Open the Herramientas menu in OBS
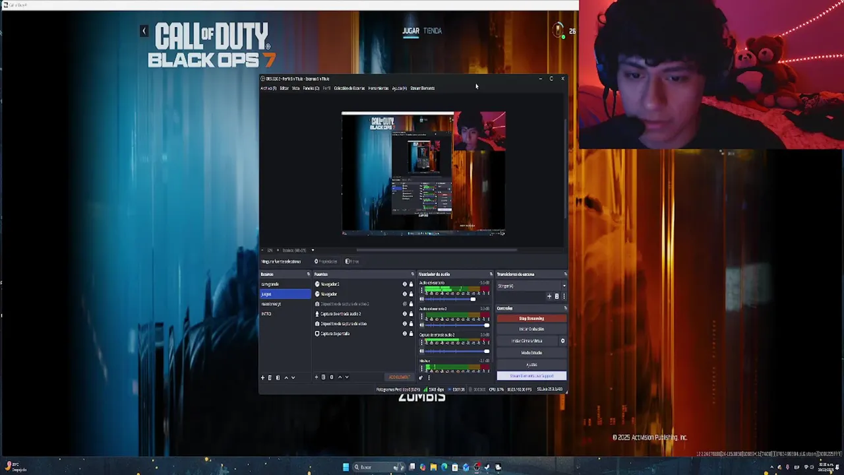Viewport: 844px width, 475px height. (378, 88)
